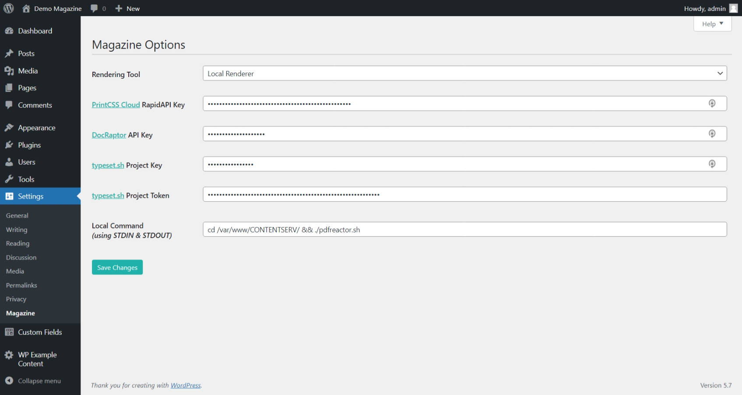Select the Plugins plug icon
The width and height of the screenshot is (742, 395).
click(10, 145)
